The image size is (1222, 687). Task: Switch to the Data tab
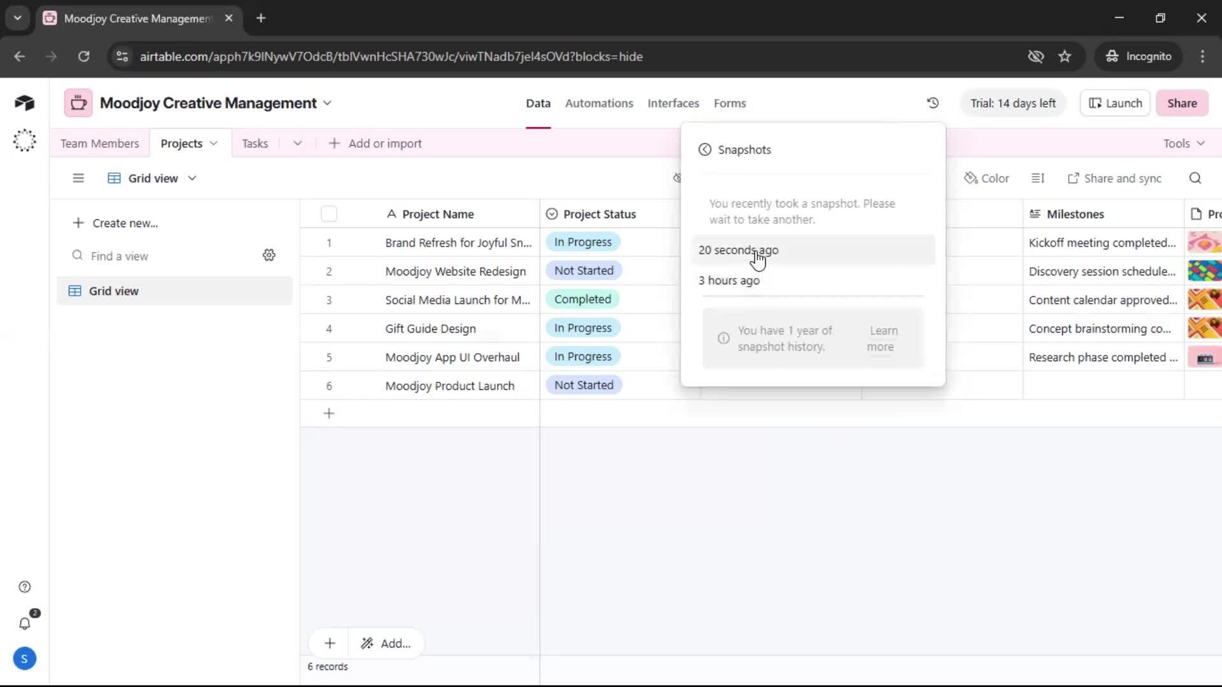538,103
